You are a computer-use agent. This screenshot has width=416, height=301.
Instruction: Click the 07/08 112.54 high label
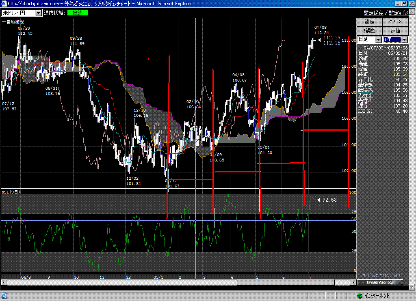322,30
